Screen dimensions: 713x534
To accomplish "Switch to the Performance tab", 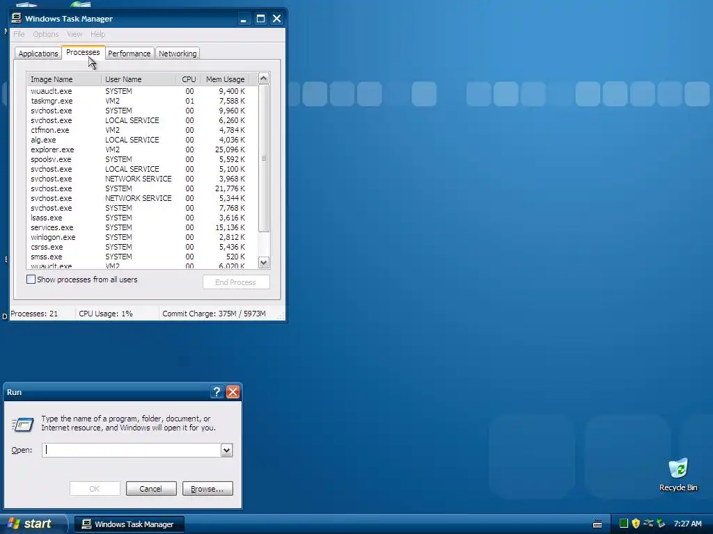I will click(129, 53).
